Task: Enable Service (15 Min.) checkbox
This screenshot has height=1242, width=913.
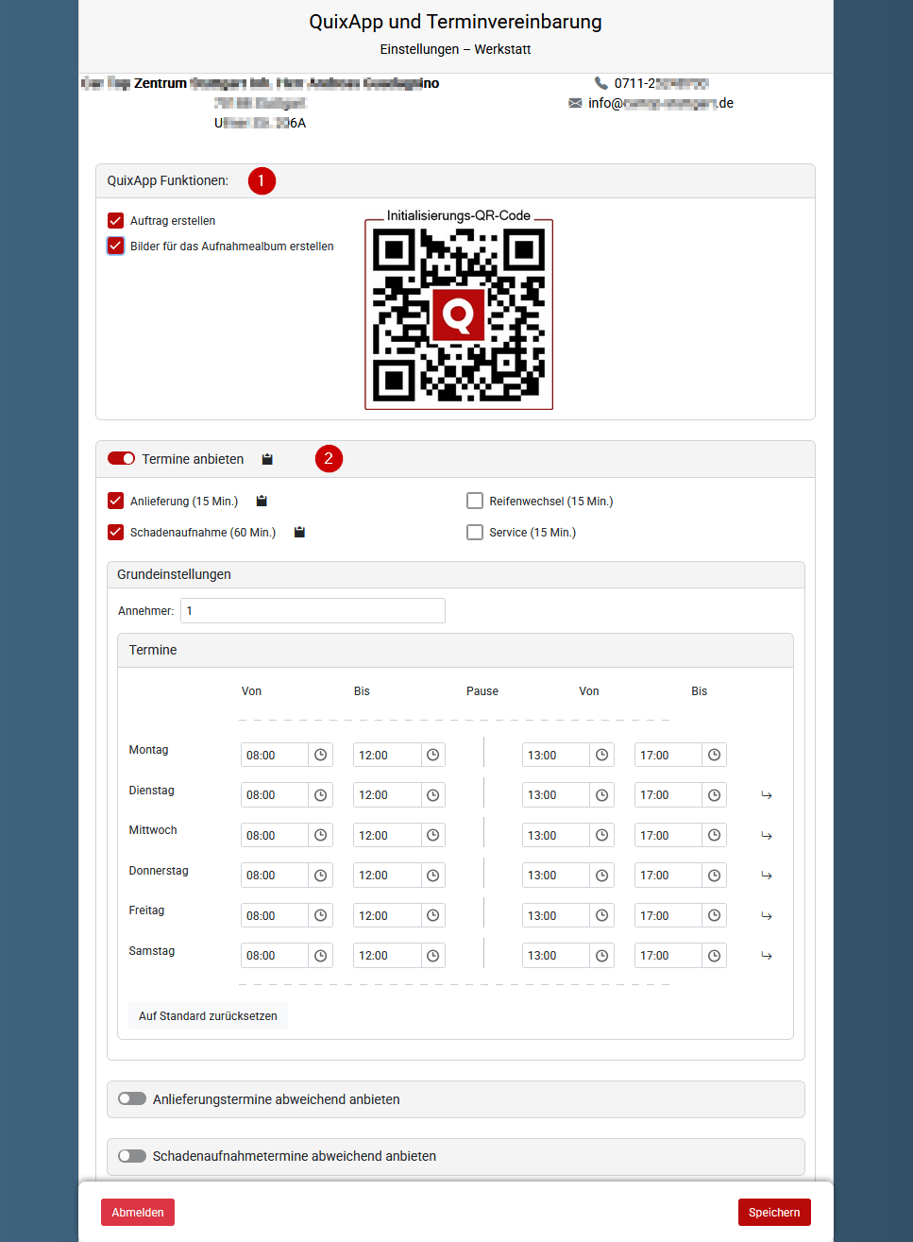Action: [475, 532]
